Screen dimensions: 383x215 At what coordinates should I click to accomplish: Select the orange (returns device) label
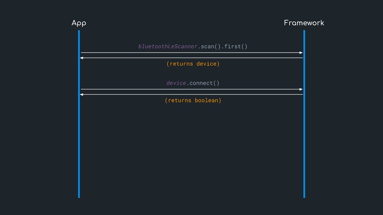click(193, 64)
